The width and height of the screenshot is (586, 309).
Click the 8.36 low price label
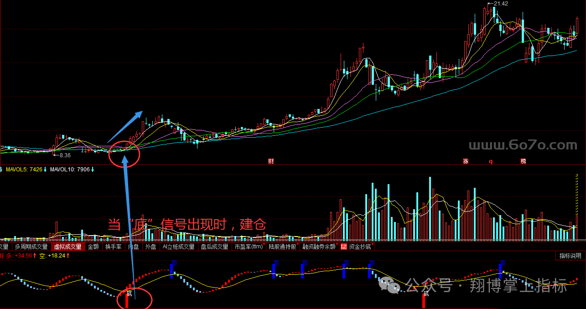(65, 155)
